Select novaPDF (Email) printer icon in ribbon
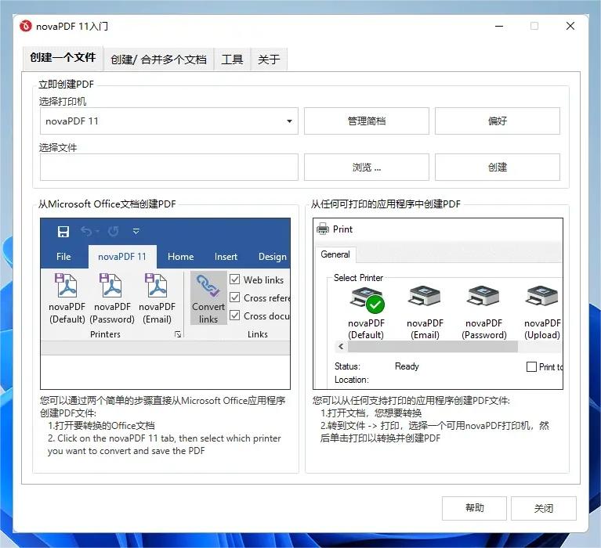The height and width of the screenshot is (548, 601). [x=157, y=286]
